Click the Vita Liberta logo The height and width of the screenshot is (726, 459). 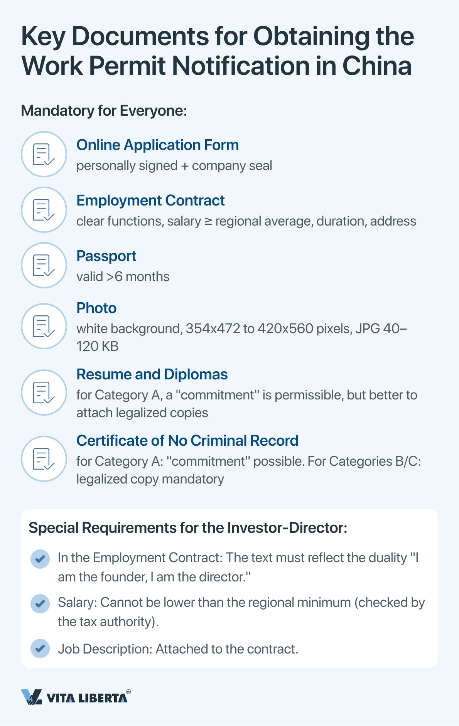point(74,697)
